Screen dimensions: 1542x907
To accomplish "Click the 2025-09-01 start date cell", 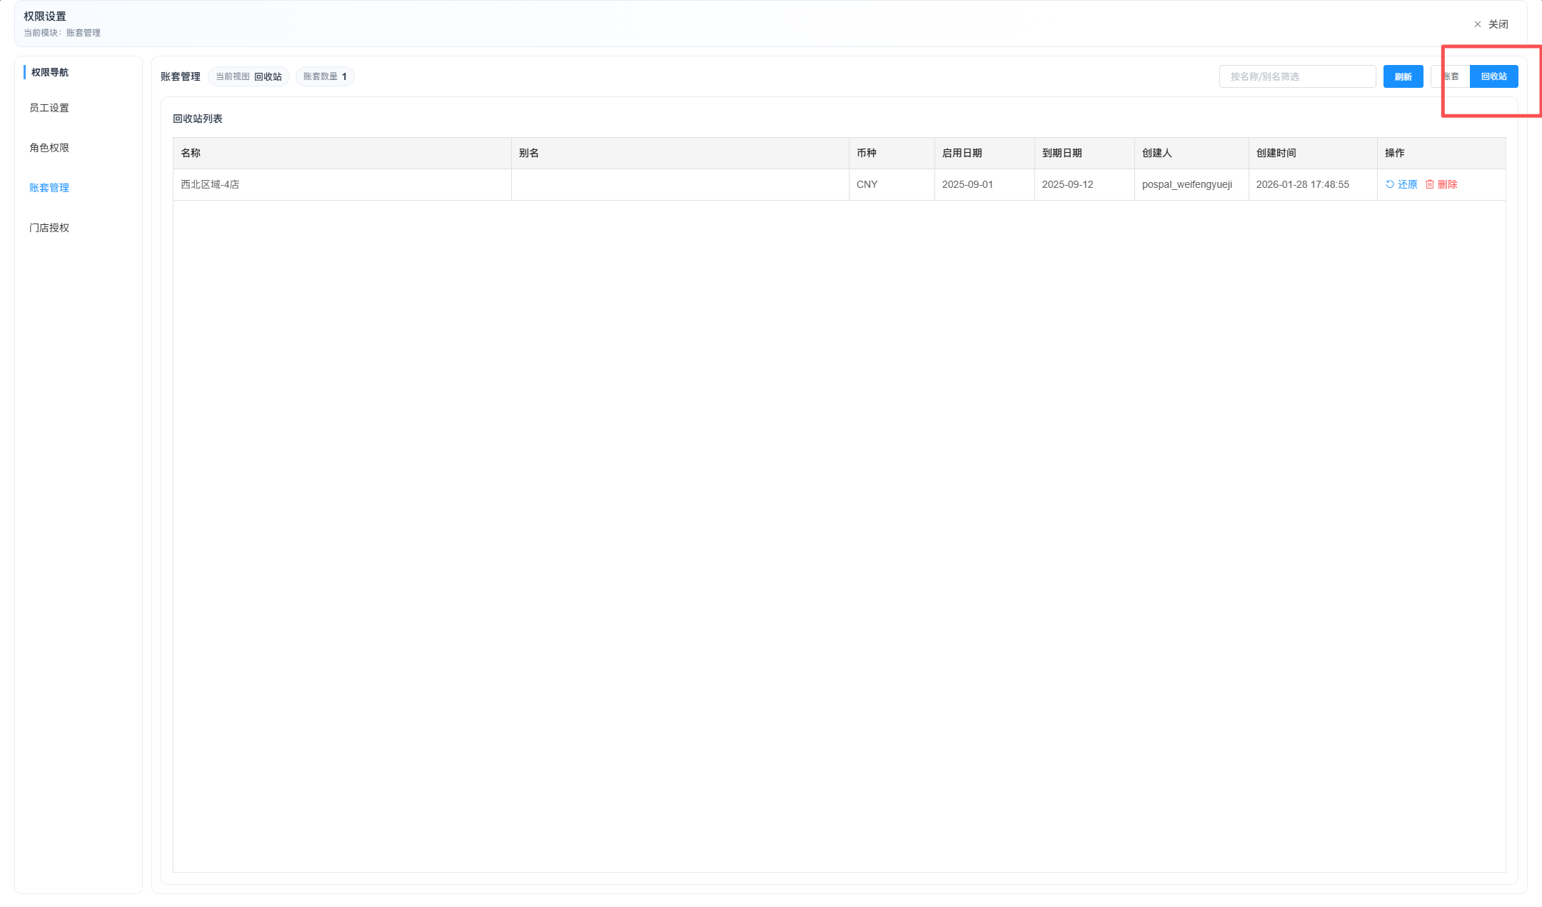I will [984, 184].
